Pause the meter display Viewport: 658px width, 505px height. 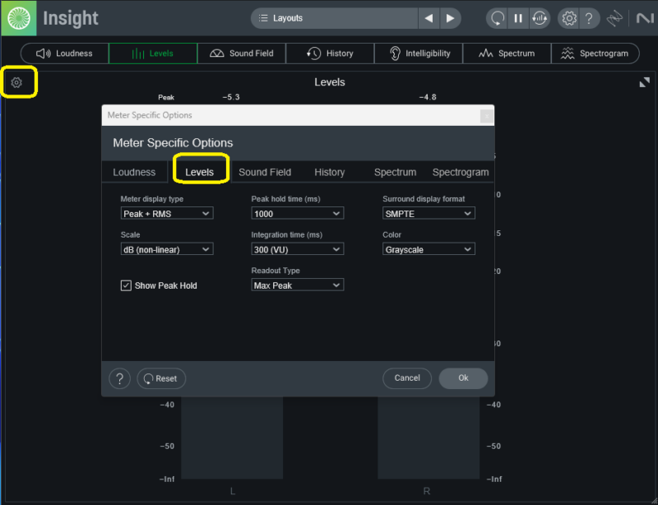click(x=518, y=18)
